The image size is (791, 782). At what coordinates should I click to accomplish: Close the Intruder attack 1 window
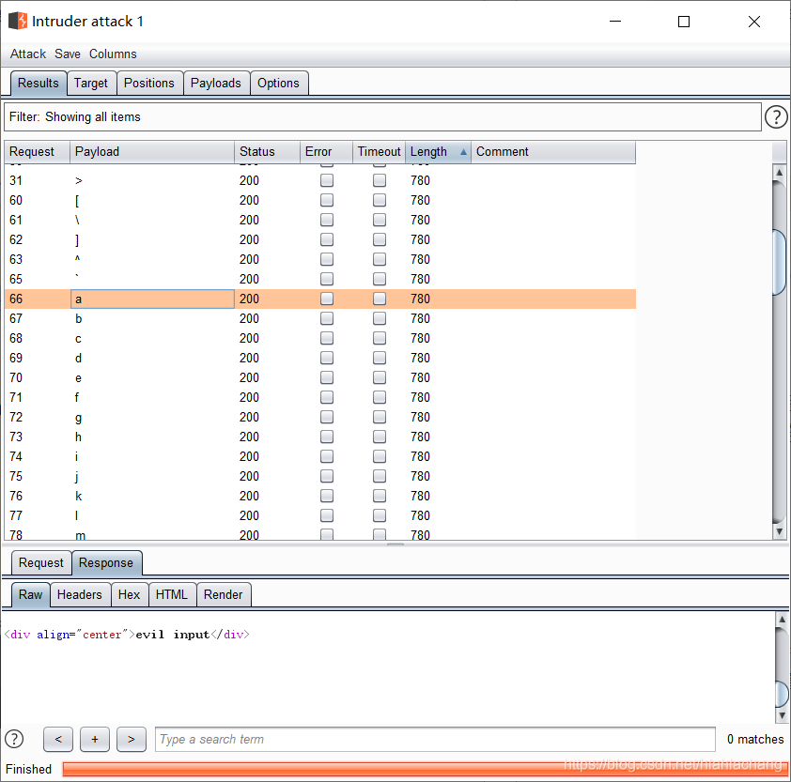[754, 22]
